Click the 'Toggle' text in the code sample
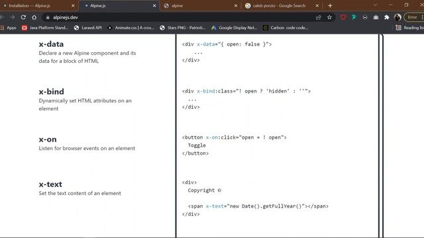The width and height of the screenshot is (424, 238). [x=197, y=145]
